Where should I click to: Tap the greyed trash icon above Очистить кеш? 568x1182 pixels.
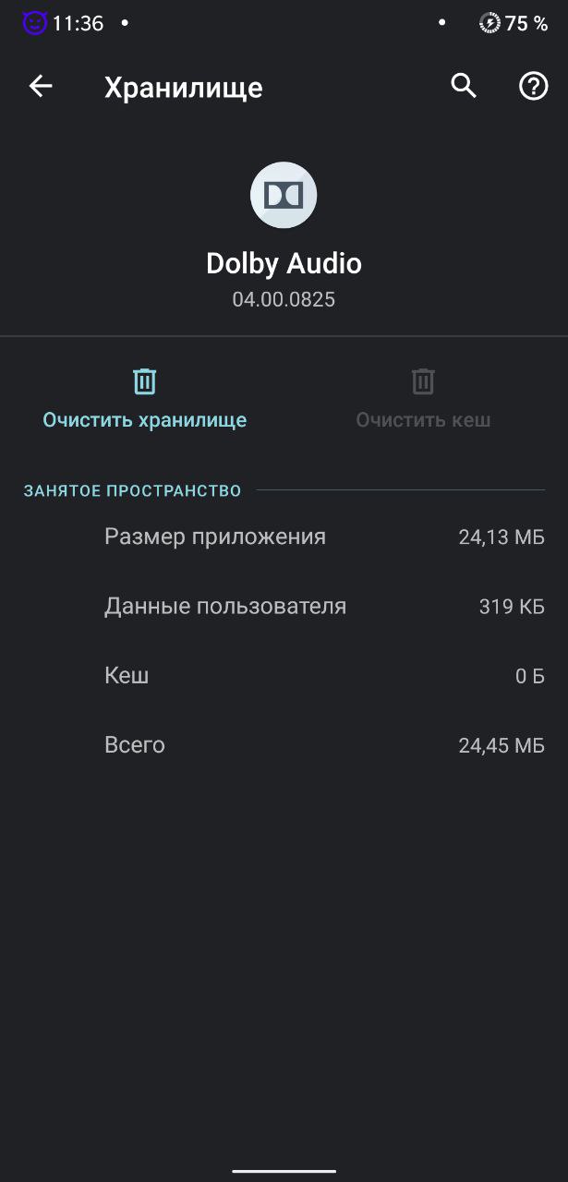point(423,381)
